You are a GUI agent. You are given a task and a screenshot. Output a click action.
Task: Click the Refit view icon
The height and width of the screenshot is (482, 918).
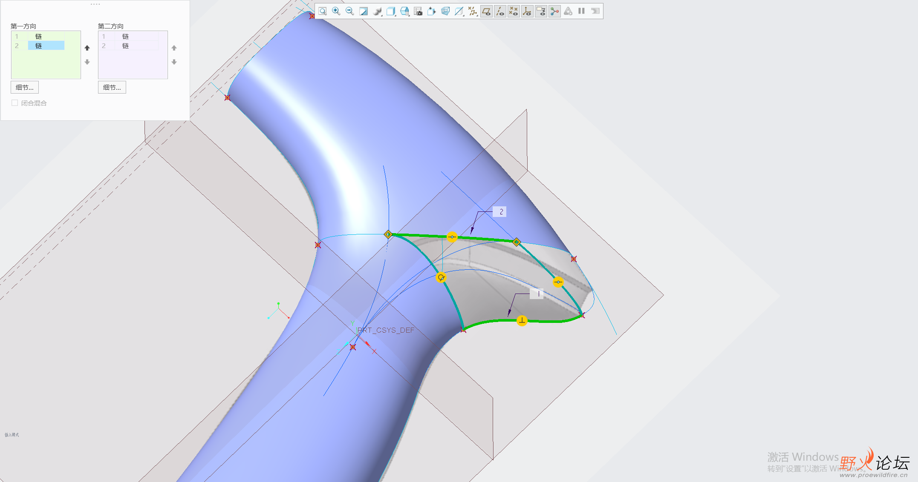pos(323,11)
